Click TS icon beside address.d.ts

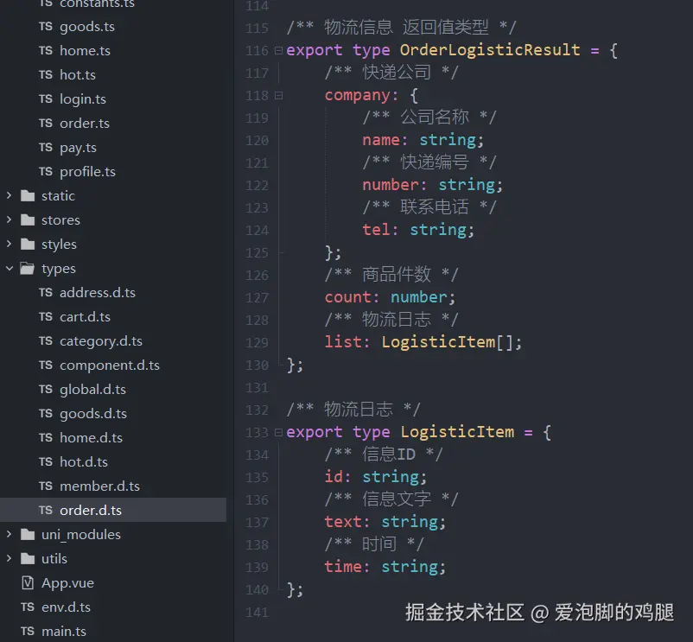[46, 293]
